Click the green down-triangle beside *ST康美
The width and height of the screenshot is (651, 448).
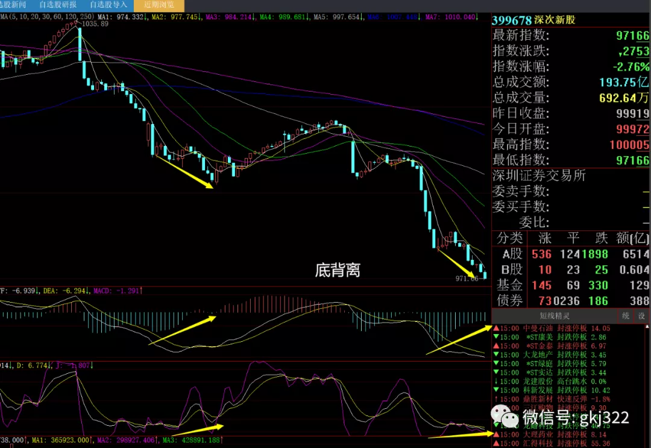pyautogui.click(x=496, y=338)
